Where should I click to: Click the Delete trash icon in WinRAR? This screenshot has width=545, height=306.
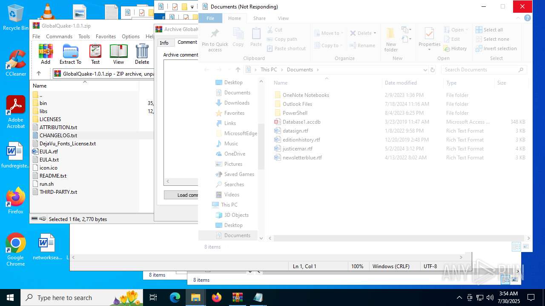click(142, 54)
